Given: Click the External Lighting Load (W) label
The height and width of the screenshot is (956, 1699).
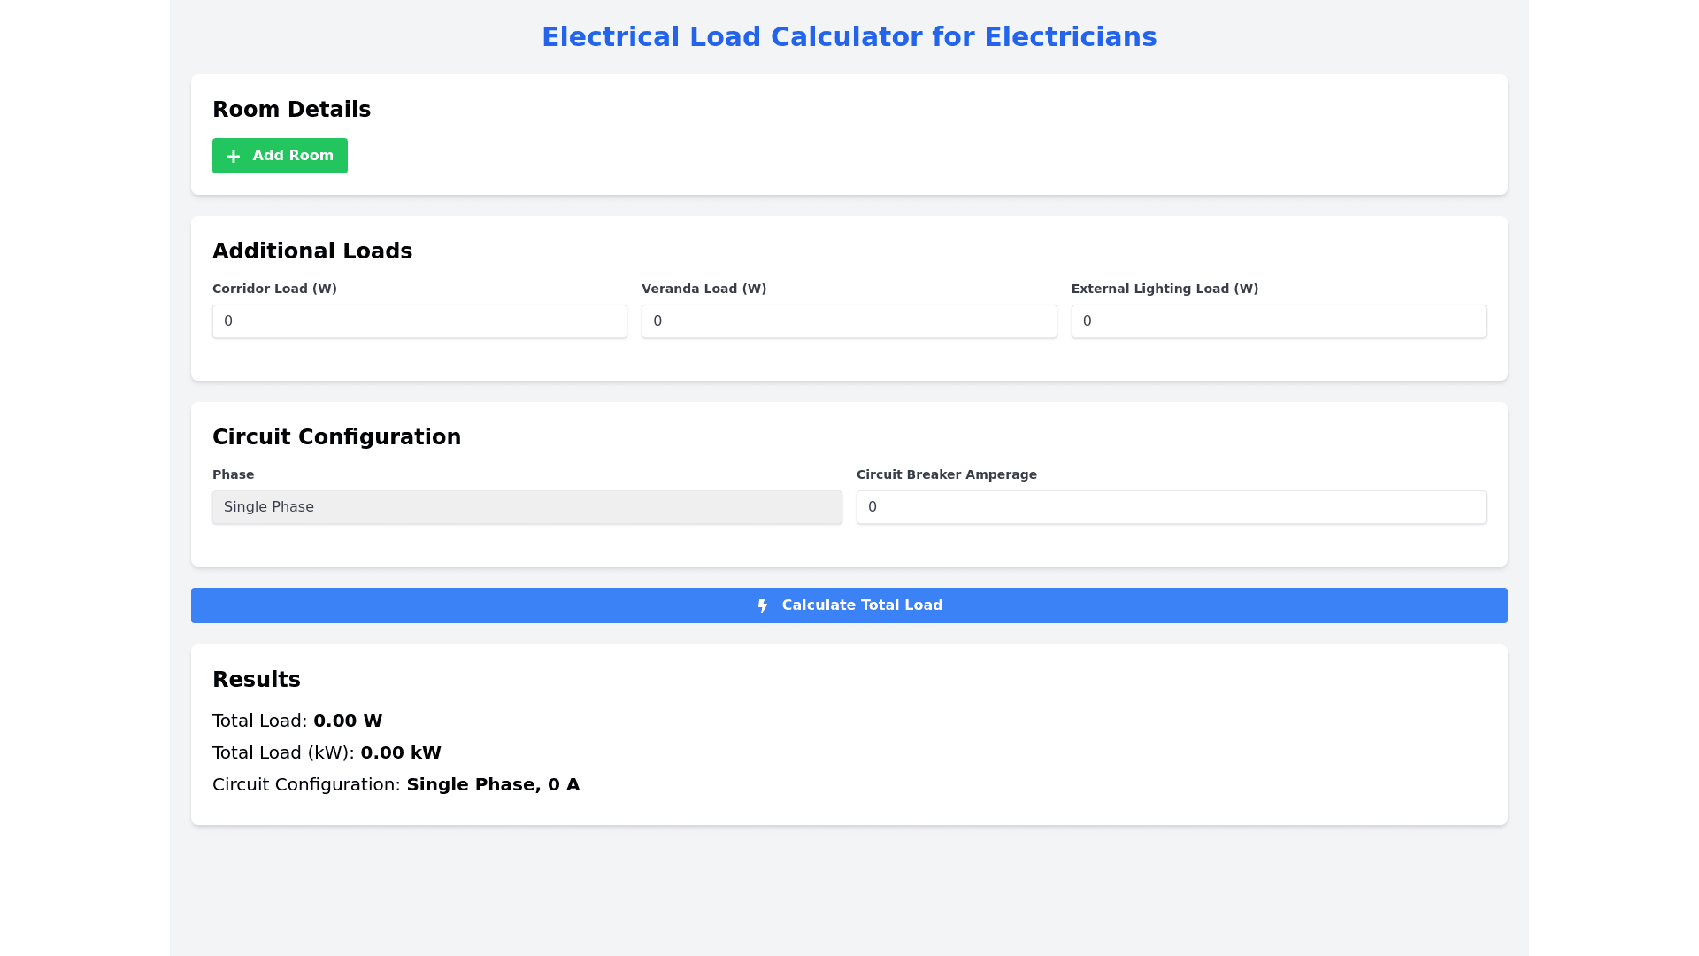Looking at the screenshot, I should 1165,289.
